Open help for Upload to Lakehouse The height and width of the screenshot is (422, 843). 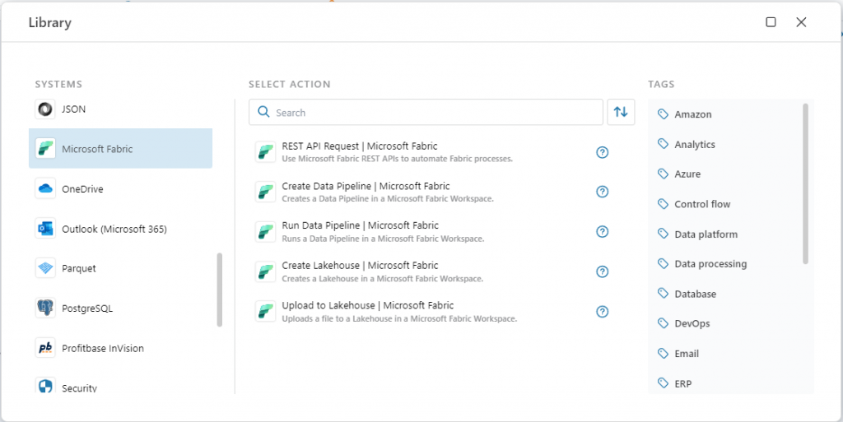[x=602, y=312]
